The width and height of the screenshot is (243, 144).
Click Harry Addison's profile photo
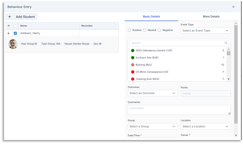(x=13, y=44)
